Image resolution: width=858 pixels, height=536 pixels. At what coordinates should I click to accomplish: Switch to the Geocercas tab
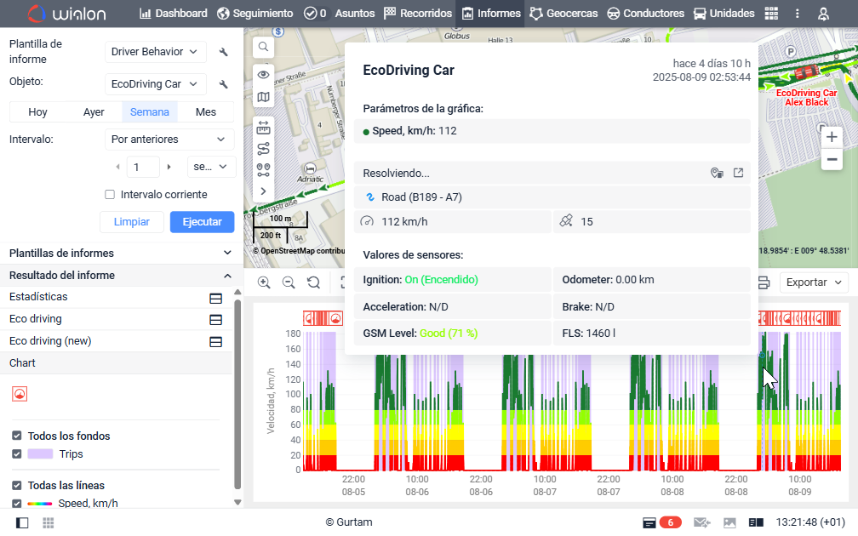[563, 14]
